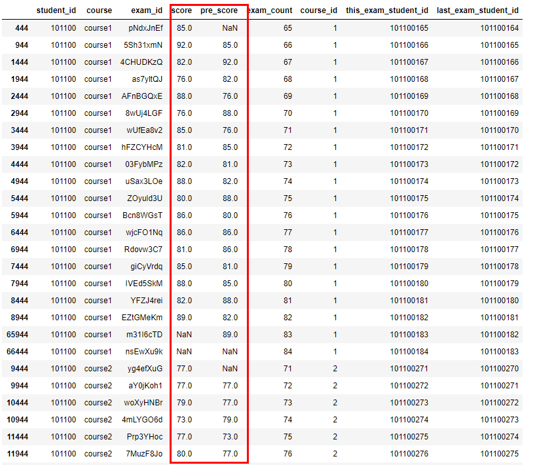The height and width of the screenshot is (465, 535).
Task: Click exam_id cell EZtGMeKm
Action: pyautogui.click(x=142, y=318)
